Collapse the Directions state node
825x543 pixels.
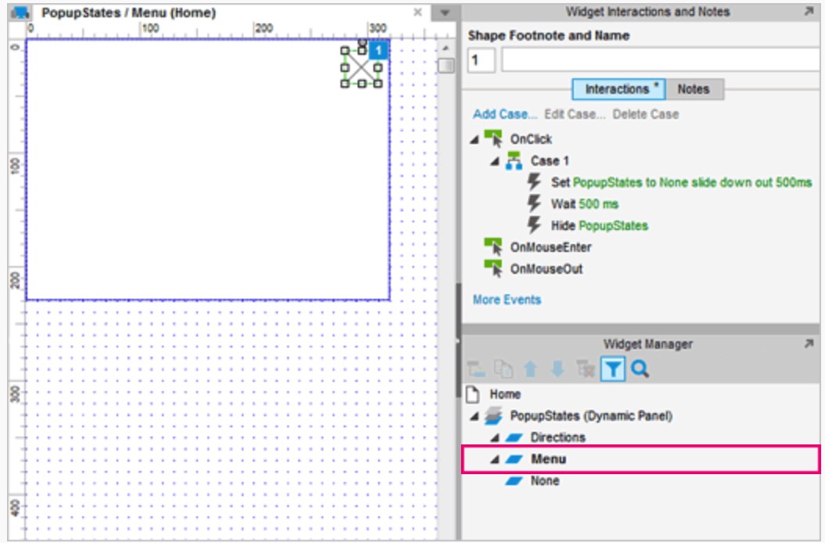495,438
